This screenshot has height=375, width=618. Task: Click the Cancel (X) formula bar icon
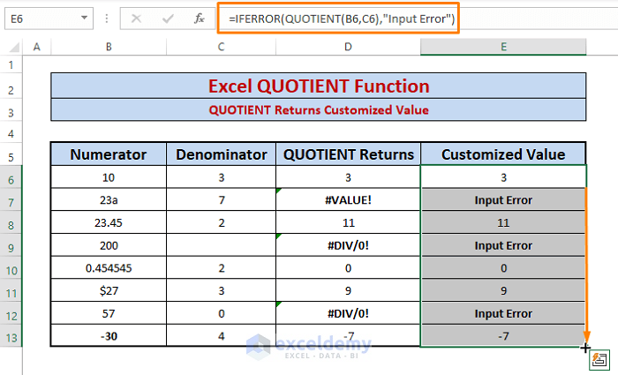pos(136,19)
